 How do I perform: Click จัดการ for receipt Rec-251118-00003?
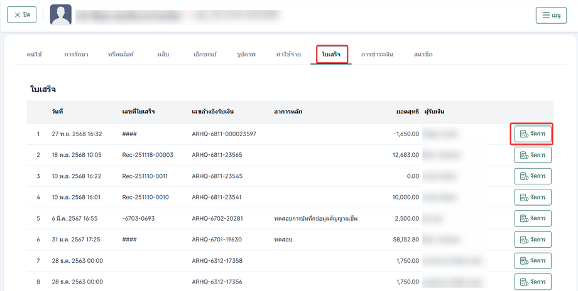coord(533,156)
